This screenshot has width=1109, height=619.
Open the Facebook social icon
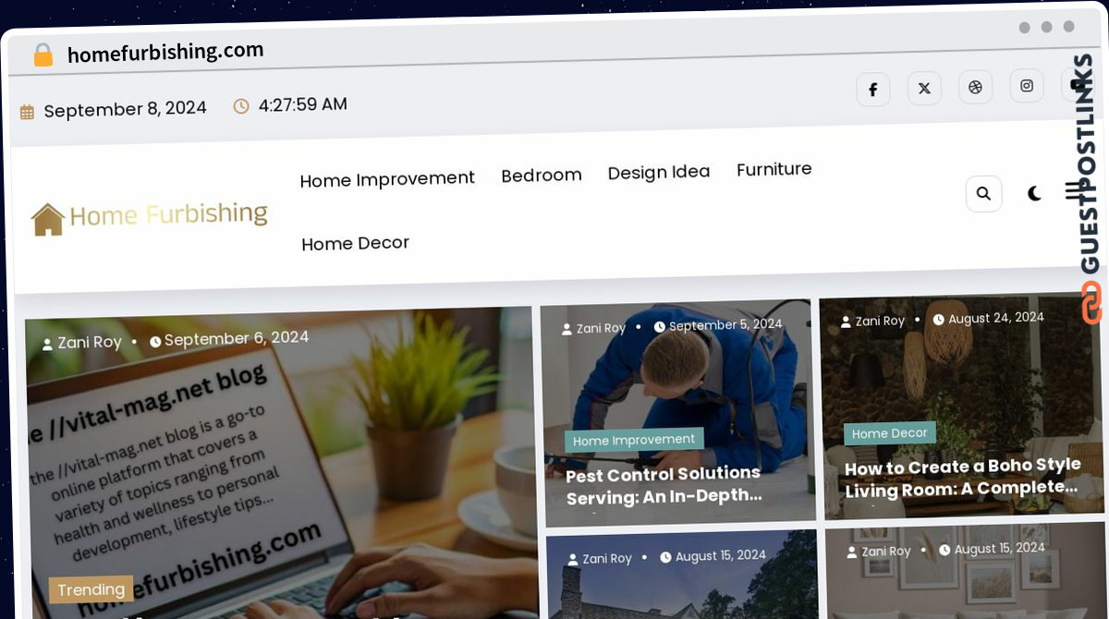coord(872,90)
